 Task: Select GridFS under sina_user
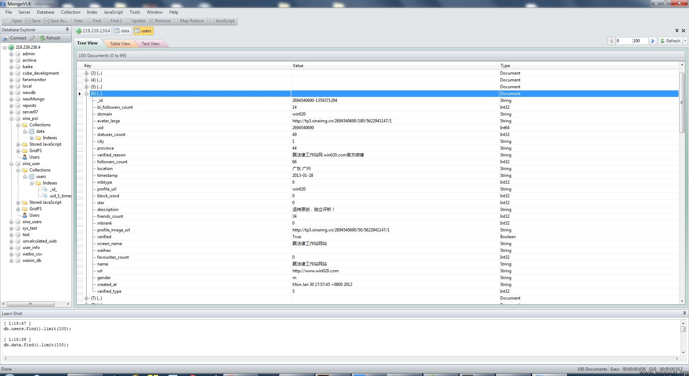click(x=36, y=209)
